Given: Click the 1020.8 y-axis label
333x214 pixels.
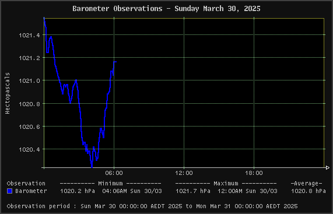Looking at the screenshot, I should click(x=29, y=104).
